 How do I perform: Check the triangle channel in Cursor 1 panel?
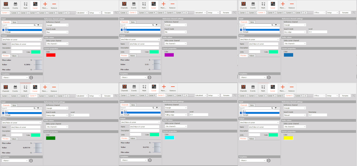(3, 32)
